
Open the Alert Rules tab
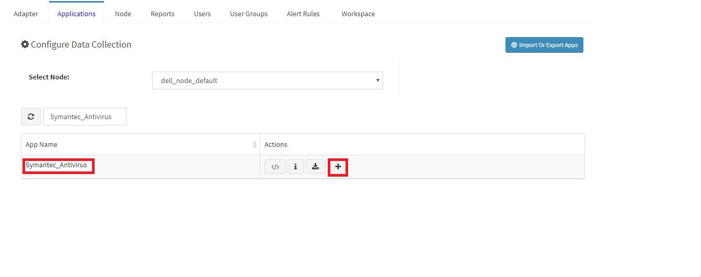pos(303,14)
